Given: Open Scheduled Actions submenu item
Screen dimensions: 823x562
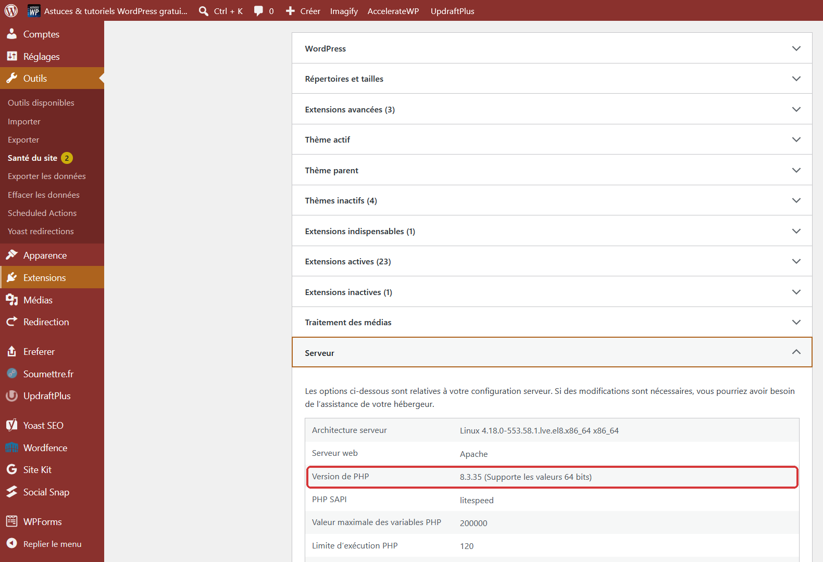Looking at the screenshot, I should pyautogui.click(x=42, y=213).
